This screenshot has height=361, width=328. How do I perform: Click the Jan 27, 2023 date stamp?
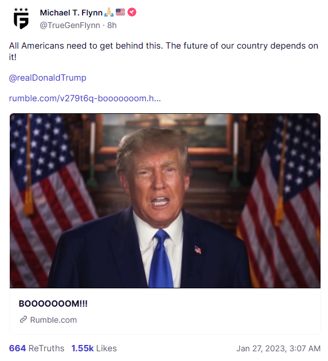(x=278, y=348)
